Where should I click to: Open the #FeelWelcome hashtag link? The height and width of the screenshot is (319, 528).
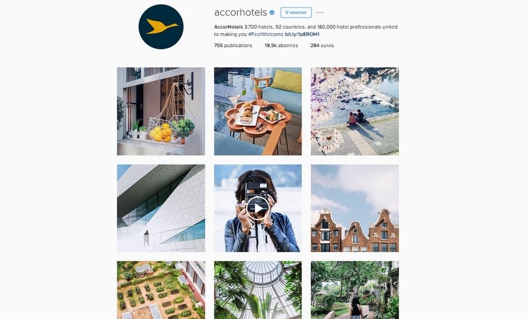tap(266, 34)
